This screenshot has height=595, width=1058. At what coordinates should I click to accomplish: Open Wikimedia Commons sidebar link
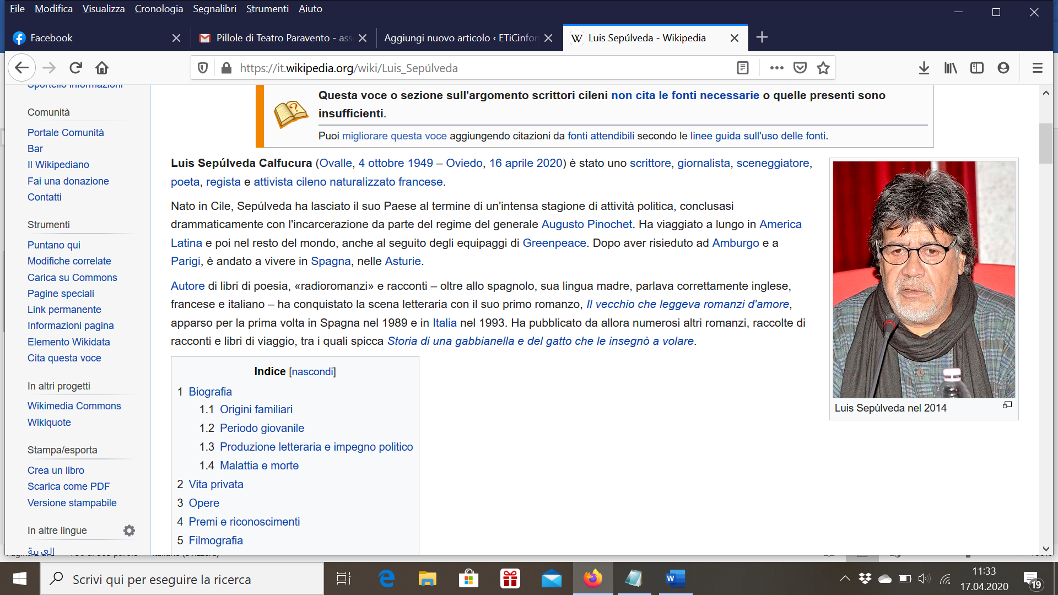click(x=74, y=406)
